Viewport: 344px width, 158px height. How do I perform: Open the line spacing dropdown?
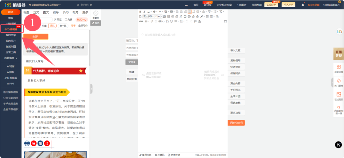click(218, 11)
